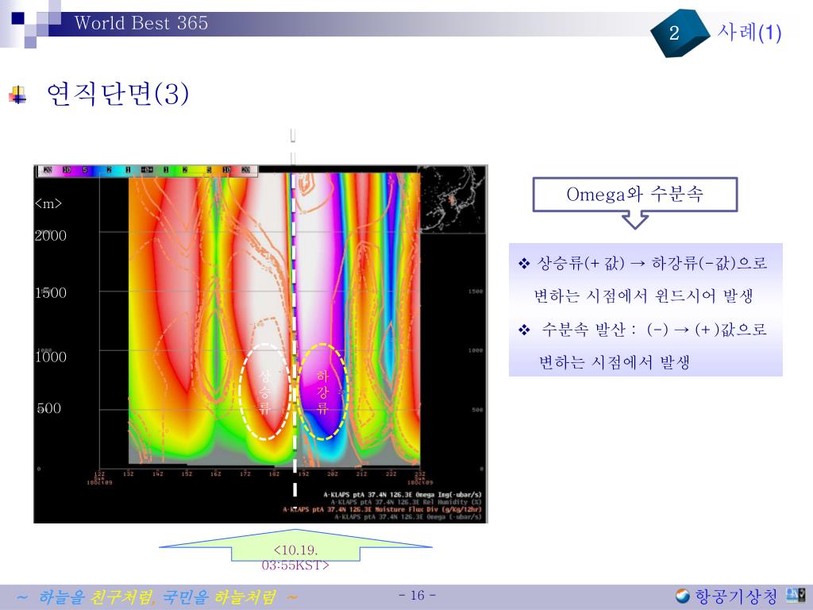Click the colored bullet icon beside 연직단면(3)

coord(17,95)
